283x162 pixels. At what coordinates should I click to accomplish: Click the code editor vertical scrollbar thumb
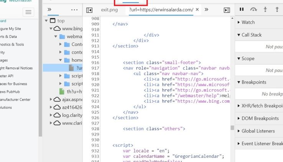tap(232, 128)
